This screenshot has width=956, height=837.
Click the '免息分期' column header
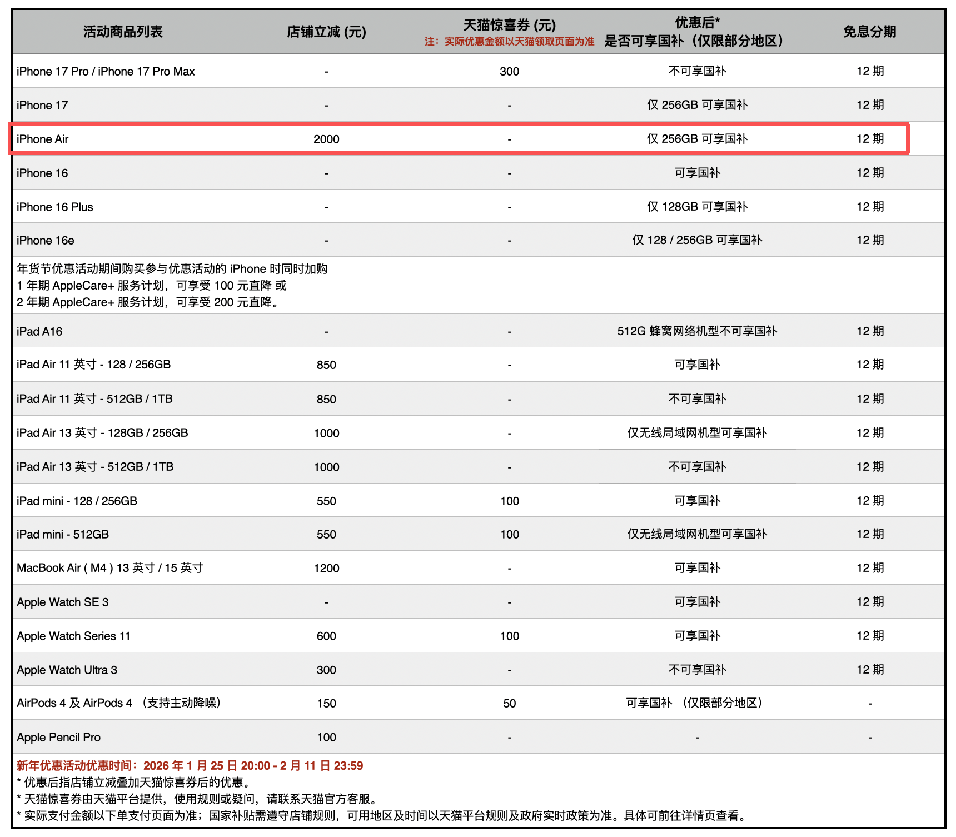[870, 32]
